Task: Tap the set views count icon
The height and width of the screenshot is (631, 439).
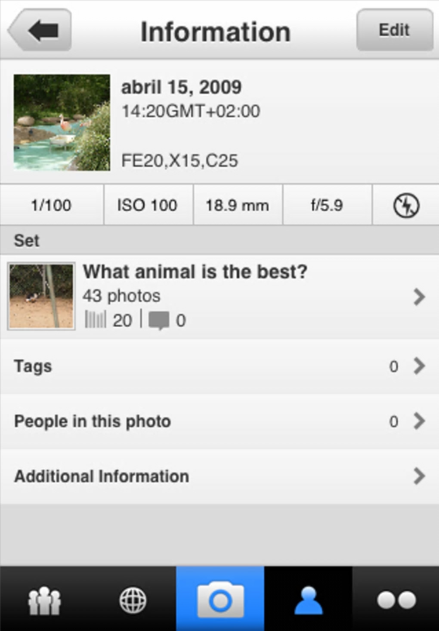Action: pos(95,320)
